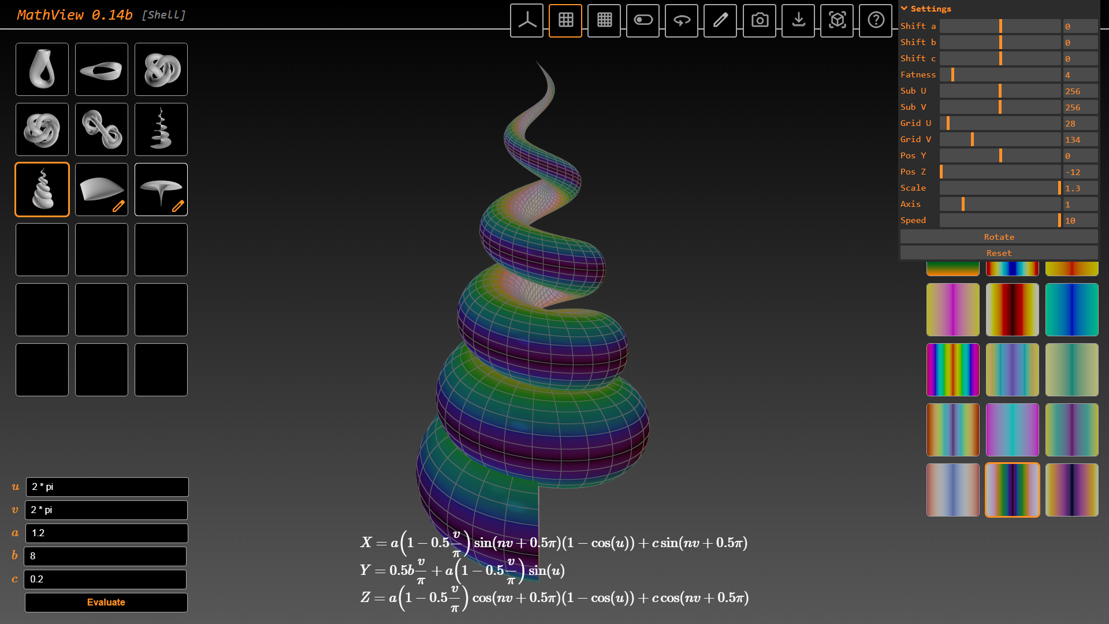The image size is (1109, 624).
Task: Select the Klein bottle shape thumbnail
Action: tap(42, 69)
